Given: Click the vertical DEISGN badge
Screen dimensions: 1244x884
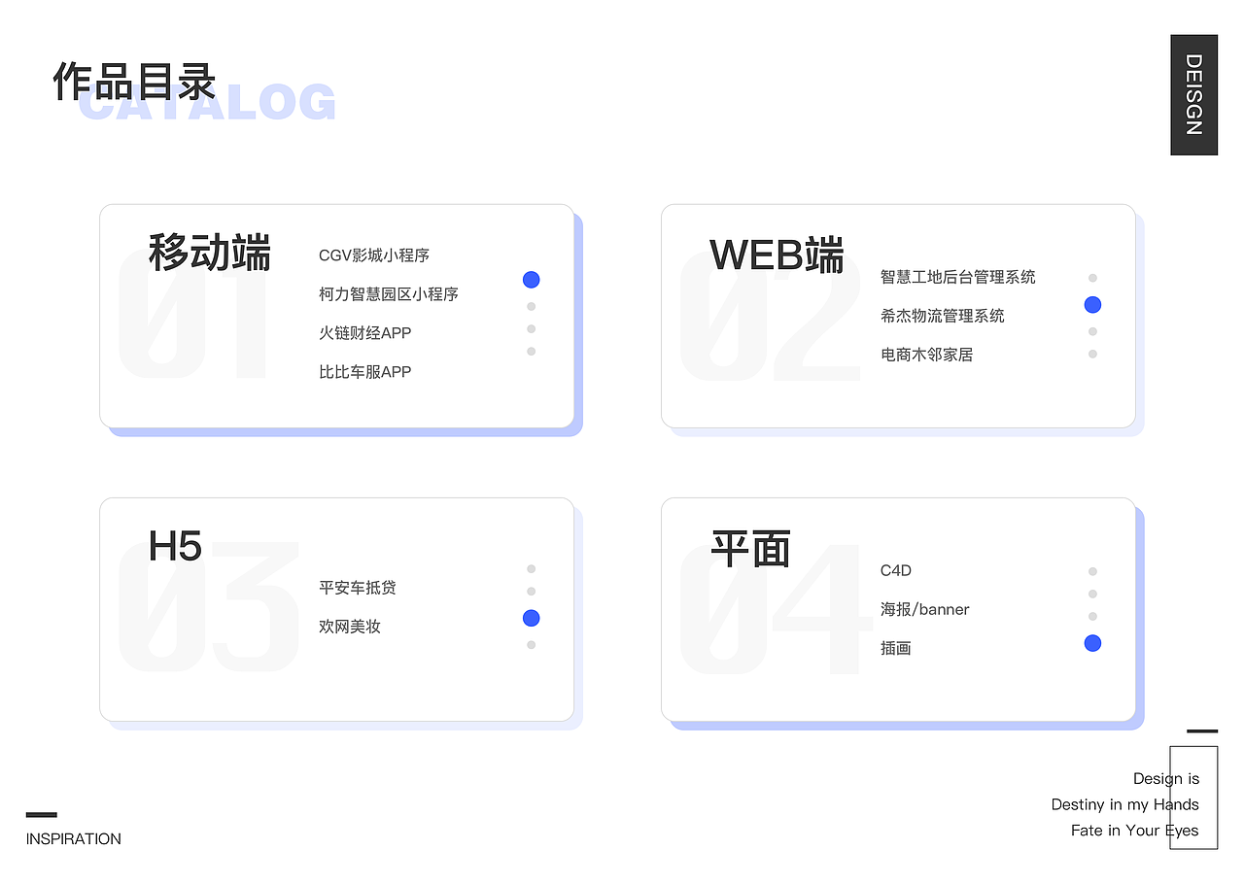Looking at the screenshot, I should pyautogui.click(x=1193, y=94).
